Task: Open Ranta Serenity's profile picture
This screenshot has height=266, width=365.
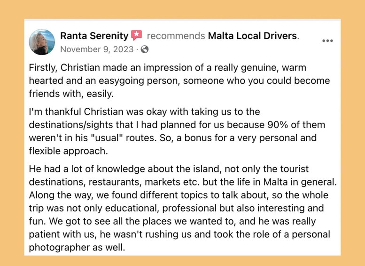Action: pos(42,42)
